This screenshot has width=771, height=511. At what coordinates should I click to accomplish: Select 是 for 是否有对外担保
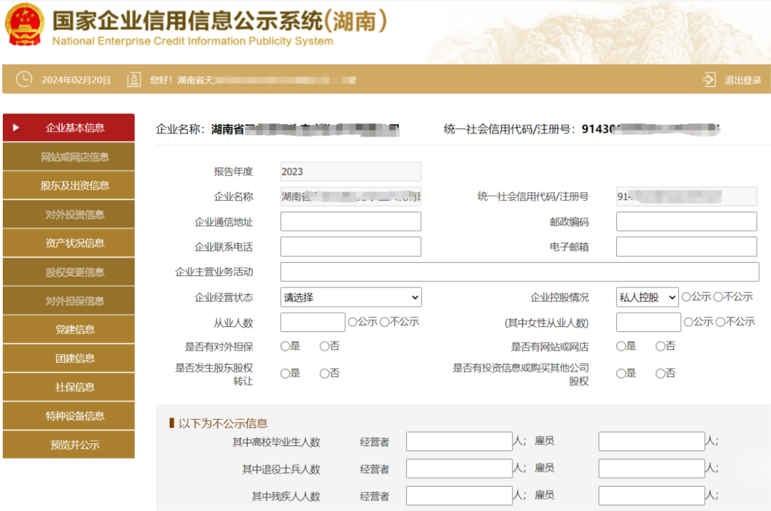pyautogui.click(x=285, y=346)
